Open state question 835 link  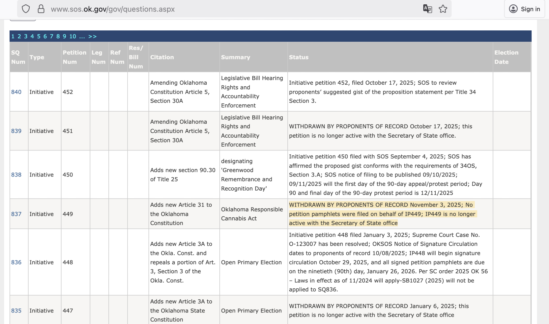coord(16,311)
